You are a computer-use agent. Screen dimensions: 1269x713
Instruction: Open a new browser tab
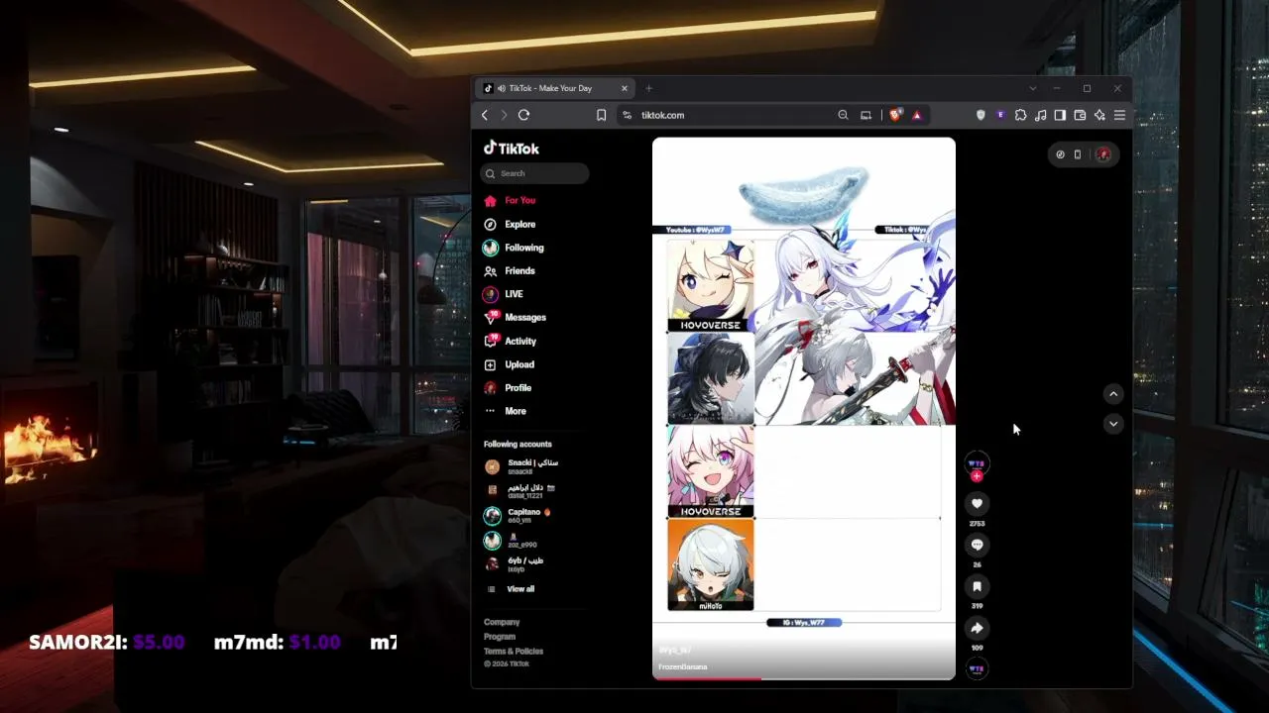point(648,88)
